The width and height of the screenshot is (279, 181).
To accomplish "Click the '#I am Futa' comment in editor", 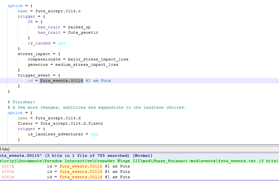I will click(x=98, y=81).
